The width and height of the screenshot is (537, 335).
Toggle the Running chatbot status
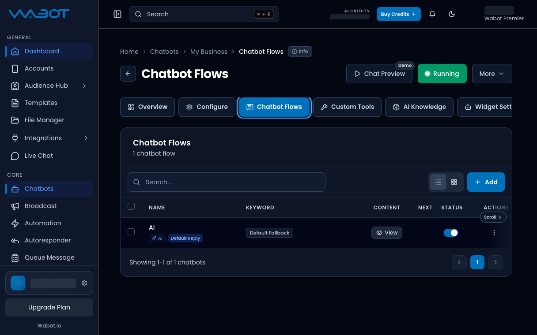click(442, 74)
